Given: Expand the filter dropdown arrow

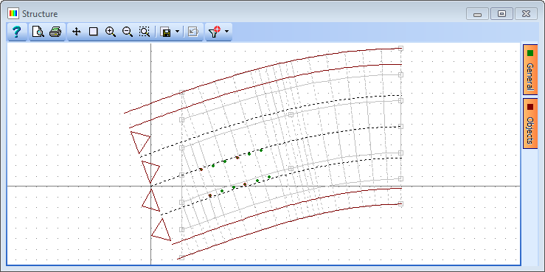Looking at the screenshot, I should [227, 32].
